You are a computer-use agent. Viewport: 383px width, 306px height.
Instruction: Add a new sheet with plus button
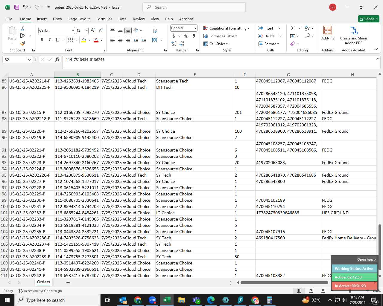point(68,282)
